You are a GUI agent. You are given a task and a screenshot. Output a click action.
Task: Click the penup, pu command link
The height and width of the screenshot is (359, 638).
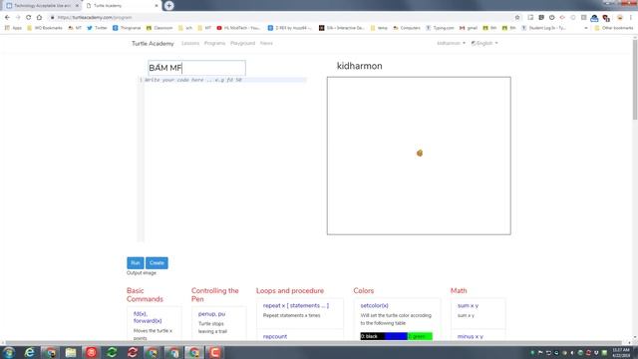click(x=211, y=314)
